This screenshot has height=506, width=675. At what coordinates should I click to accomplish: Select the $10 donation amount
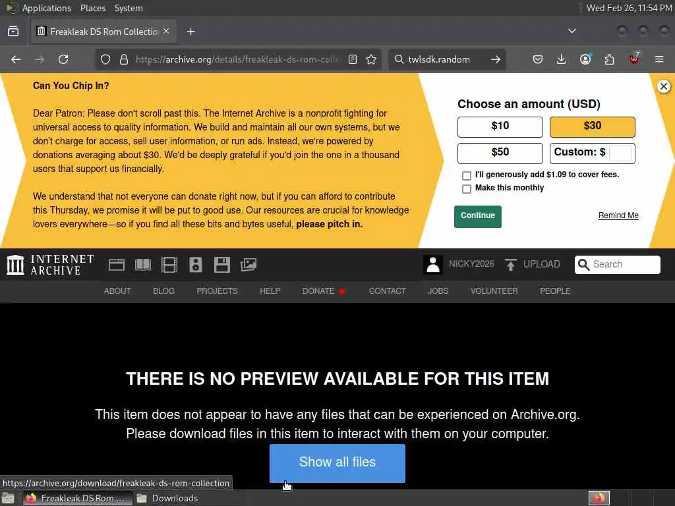tap(500, 127)
